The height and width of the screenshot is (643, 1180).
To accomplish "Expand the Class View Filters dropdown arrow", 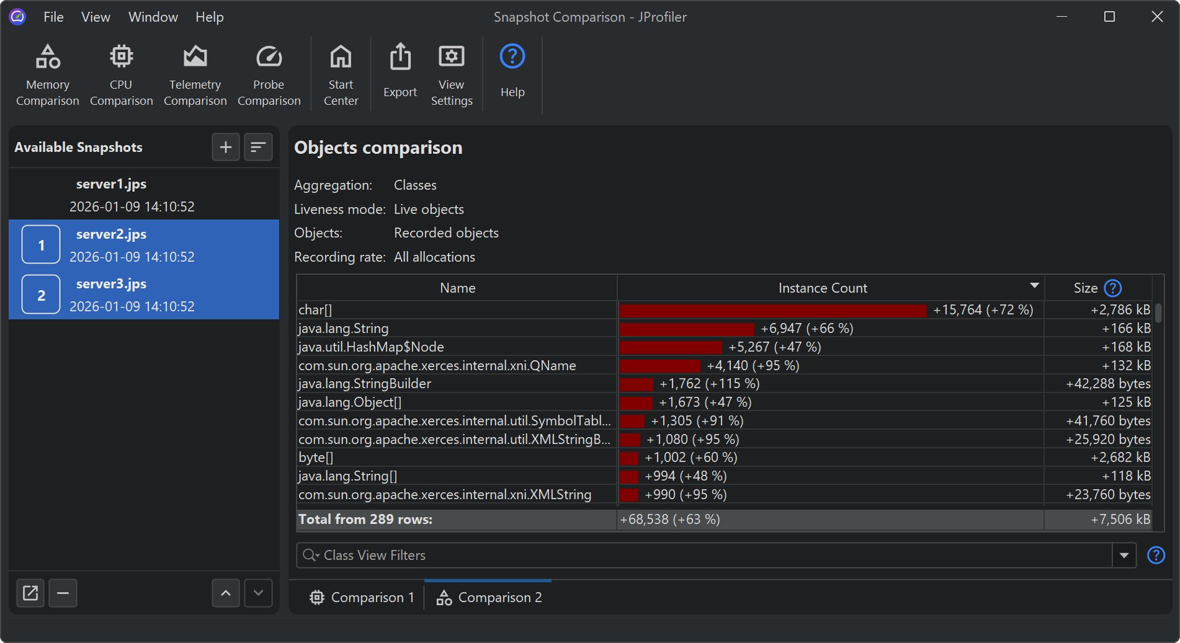I will tap(1124, 556).
